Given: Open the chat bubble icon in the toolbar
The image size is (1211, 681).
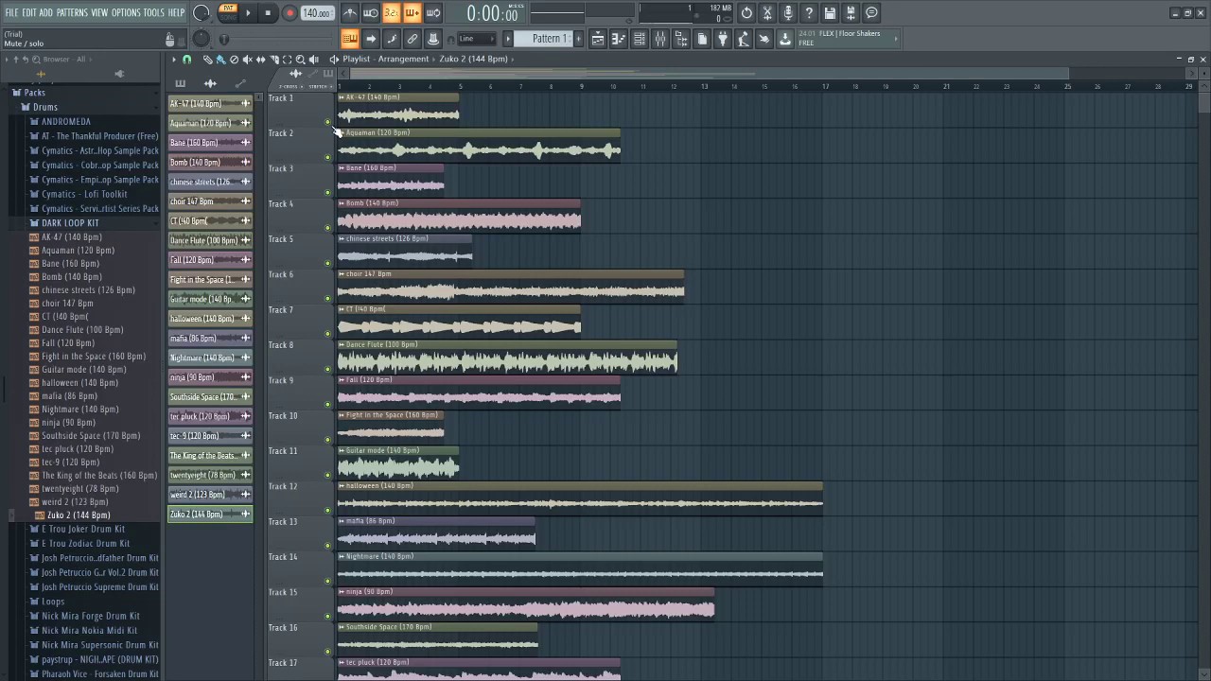Looking at the screenshot, I should tap(871, 13).
